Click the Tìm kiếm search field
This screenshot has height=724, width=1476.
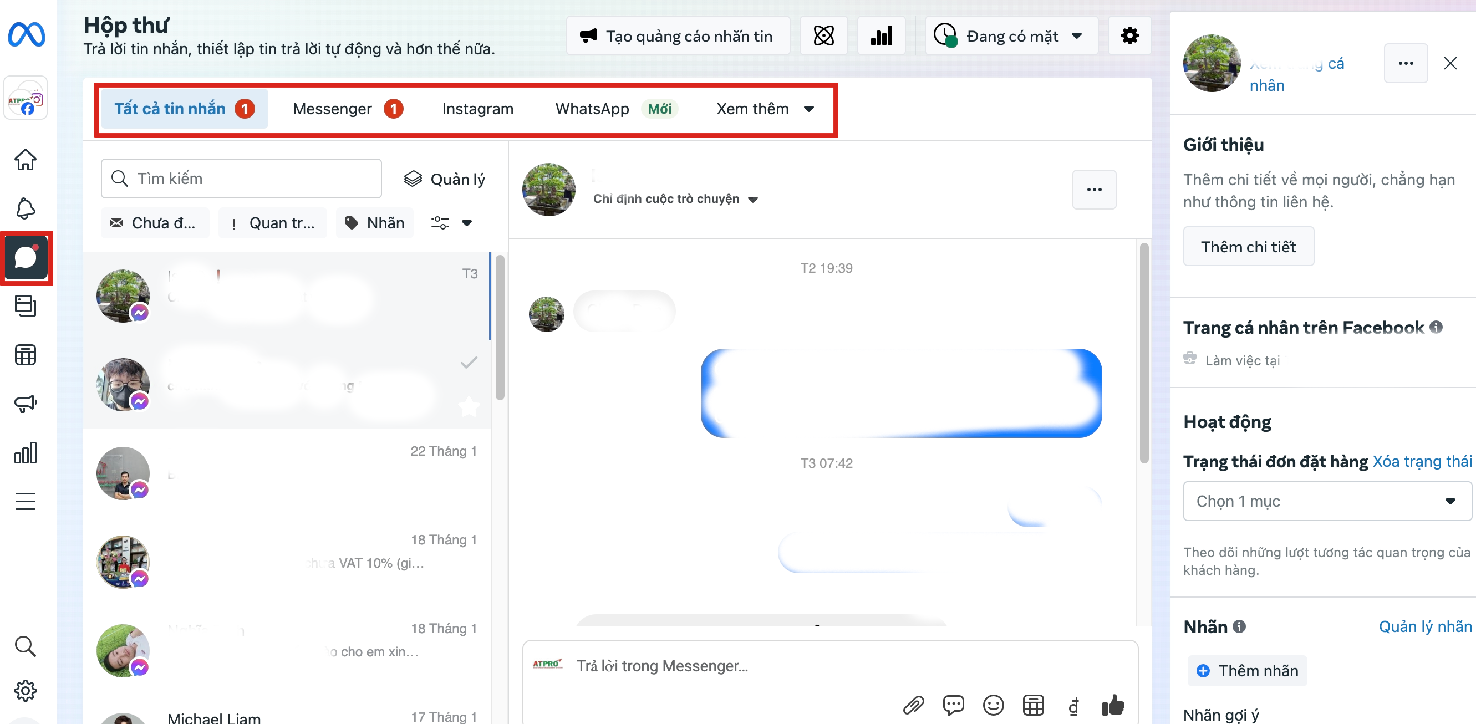point(241,179)
